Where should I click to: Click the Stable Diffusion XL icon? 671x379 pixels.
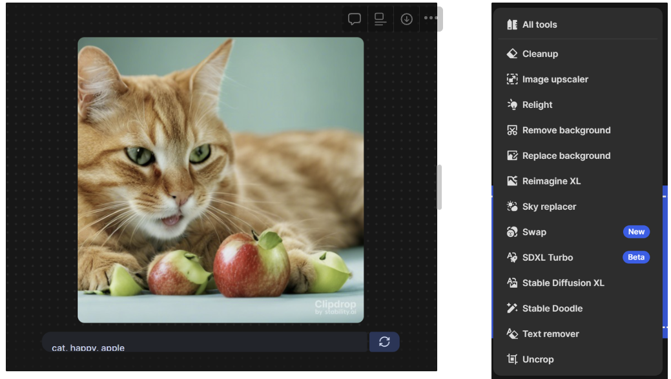coord(512,283)
